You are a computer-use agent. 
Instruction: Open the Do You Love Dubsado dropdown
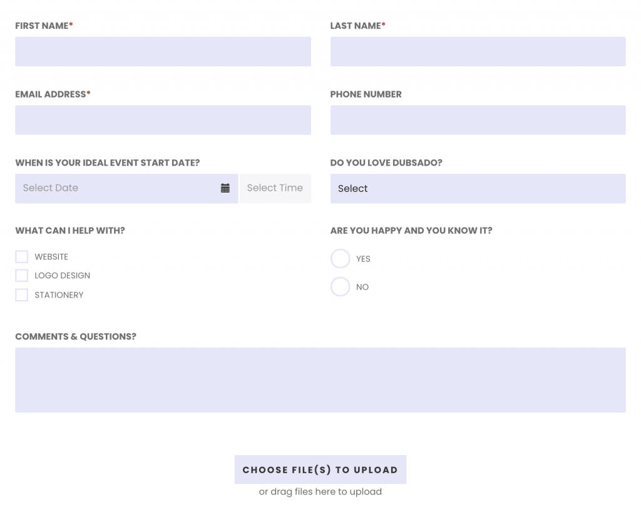click(x=478, y=189)
